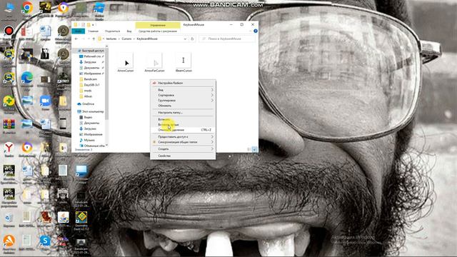Click Вставить ярлык in context menu

(x=183, y=124)
